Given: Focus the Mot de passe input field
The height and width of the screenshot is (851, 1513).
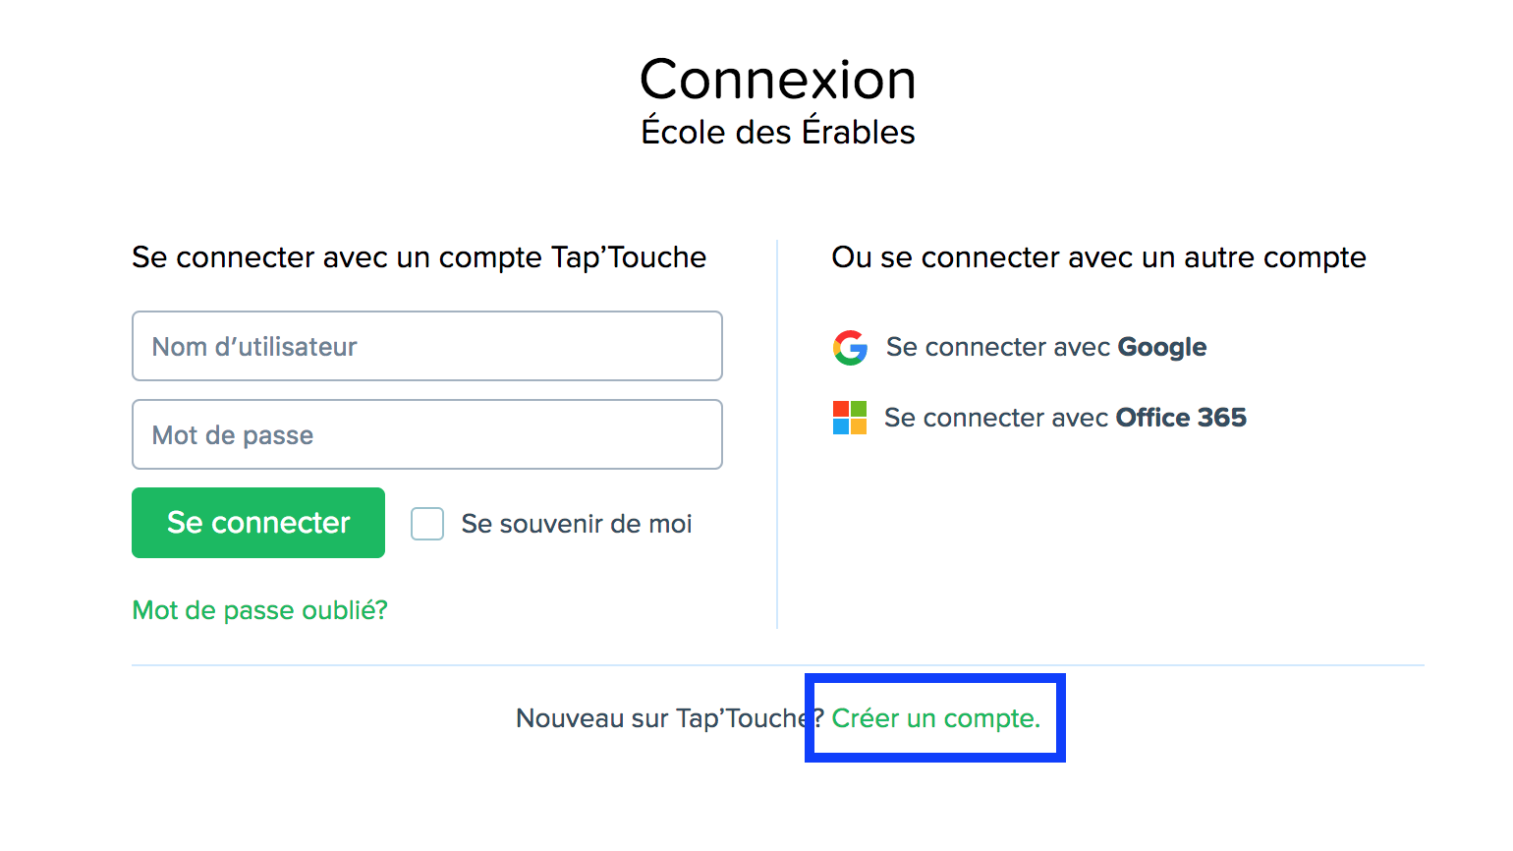Looking at the screenshot, I should tap(427, 434).
